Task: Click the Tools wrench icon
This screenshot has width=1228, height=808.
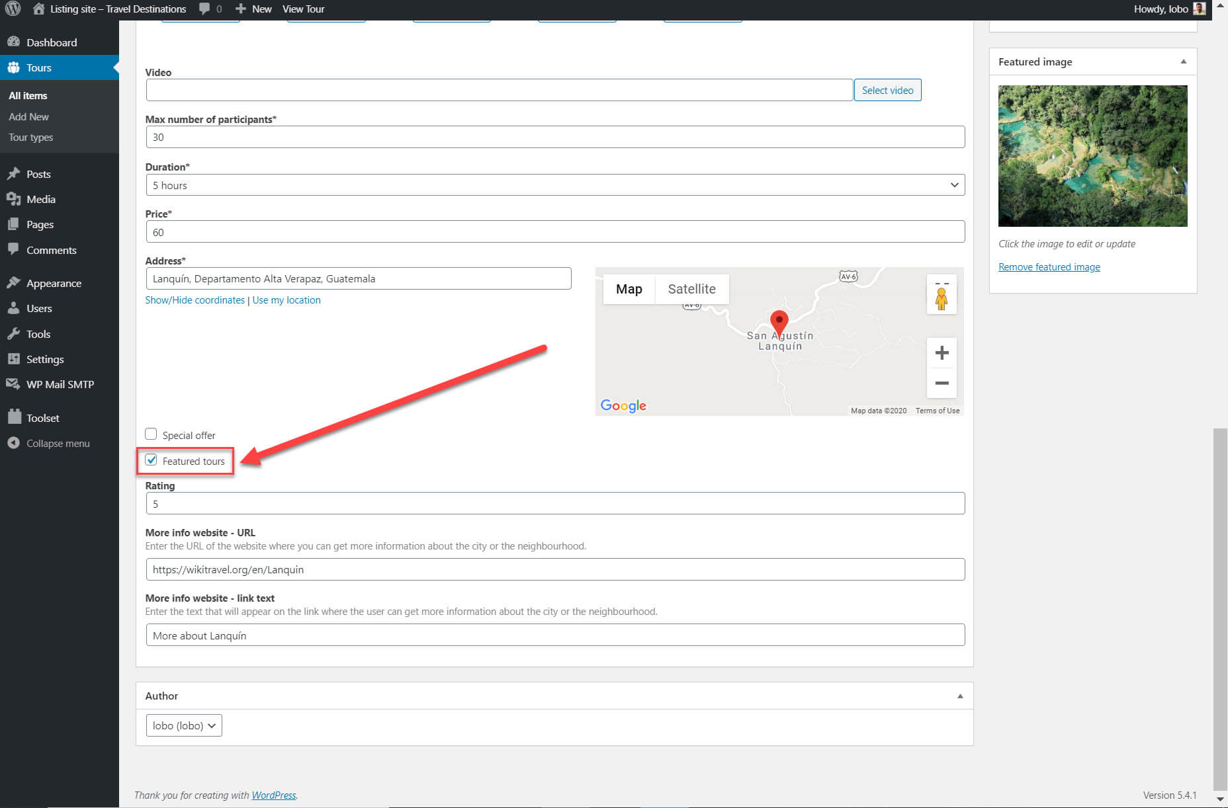Action: (13, 333)
